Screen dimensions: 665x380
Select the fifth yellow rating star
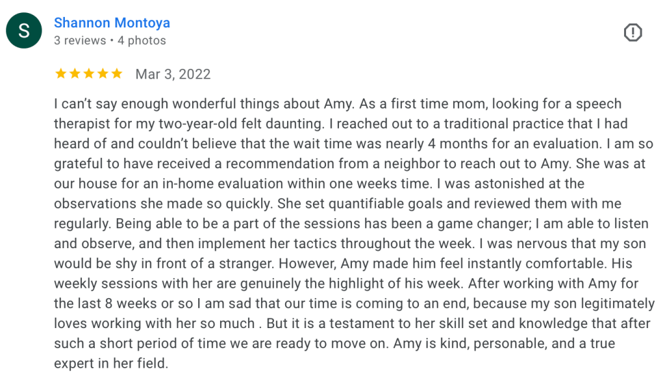click(x=117, y=74)
